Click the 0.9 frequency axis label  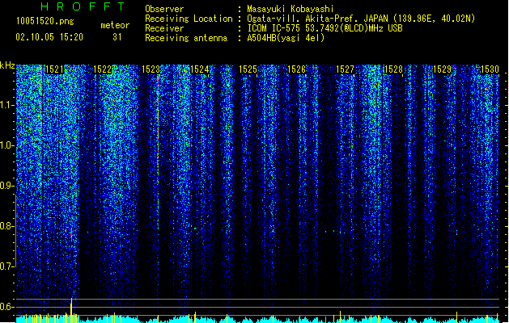pos(7,186)
